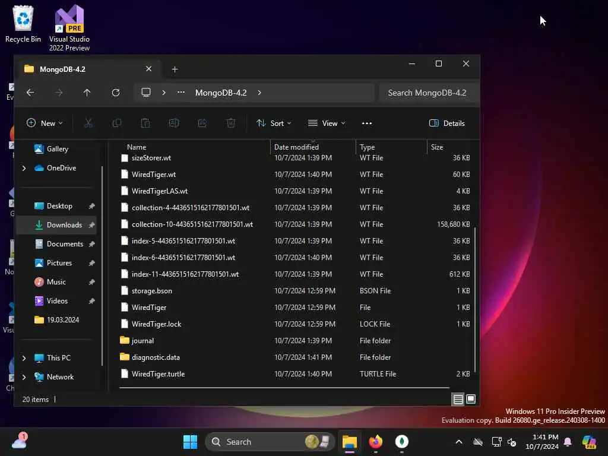Screen dimensions: 608x456
Task: Open Videos in navigation pane
Action: click(x=58, y=301)
